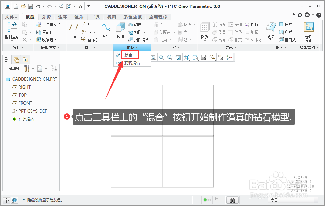Expand the 扫描 tool dropdown arrow

point(145,32)
